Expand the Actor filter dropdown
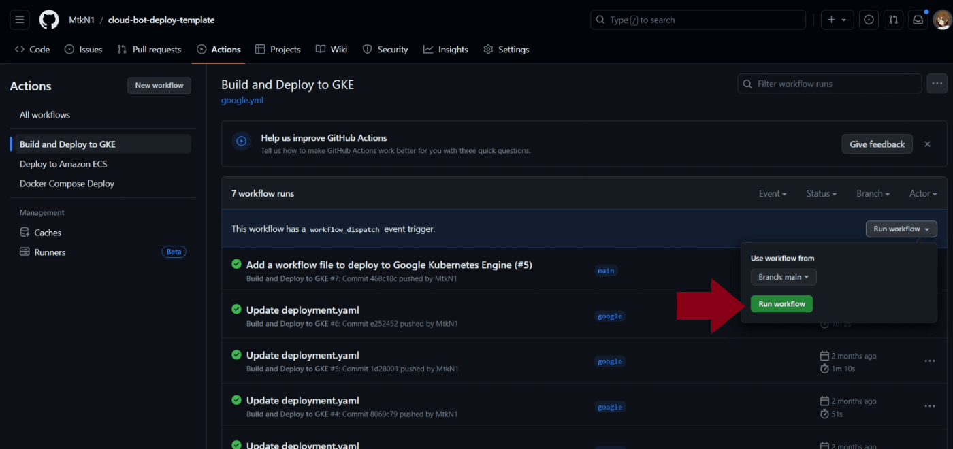The width and height of the screenshot is (953, 449). click(923, 194)
